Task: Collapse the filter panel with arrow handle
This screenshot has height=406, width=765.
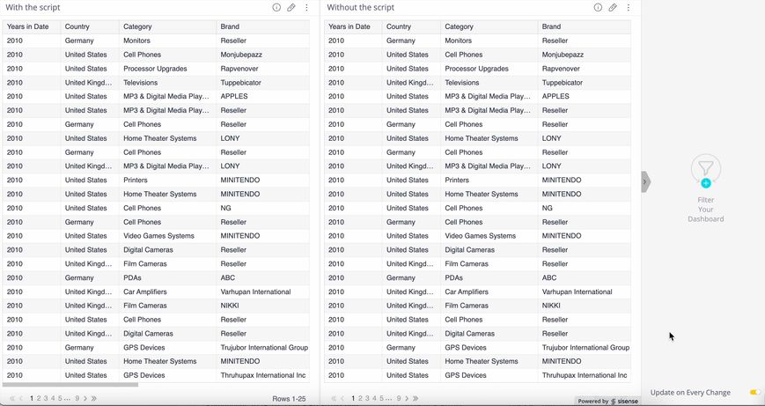Action: coord(645,181)
